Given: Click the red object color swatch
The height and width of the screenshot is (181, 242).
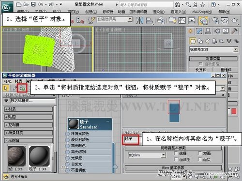Looking at the screenshot, I should click(x=234, y=111).
